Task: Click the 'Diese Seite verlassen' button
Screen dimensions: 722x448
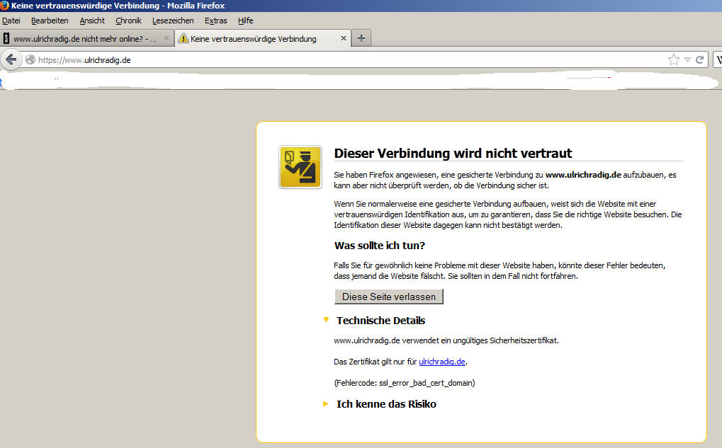Action: pyautogui.click(x=389, y=297)
